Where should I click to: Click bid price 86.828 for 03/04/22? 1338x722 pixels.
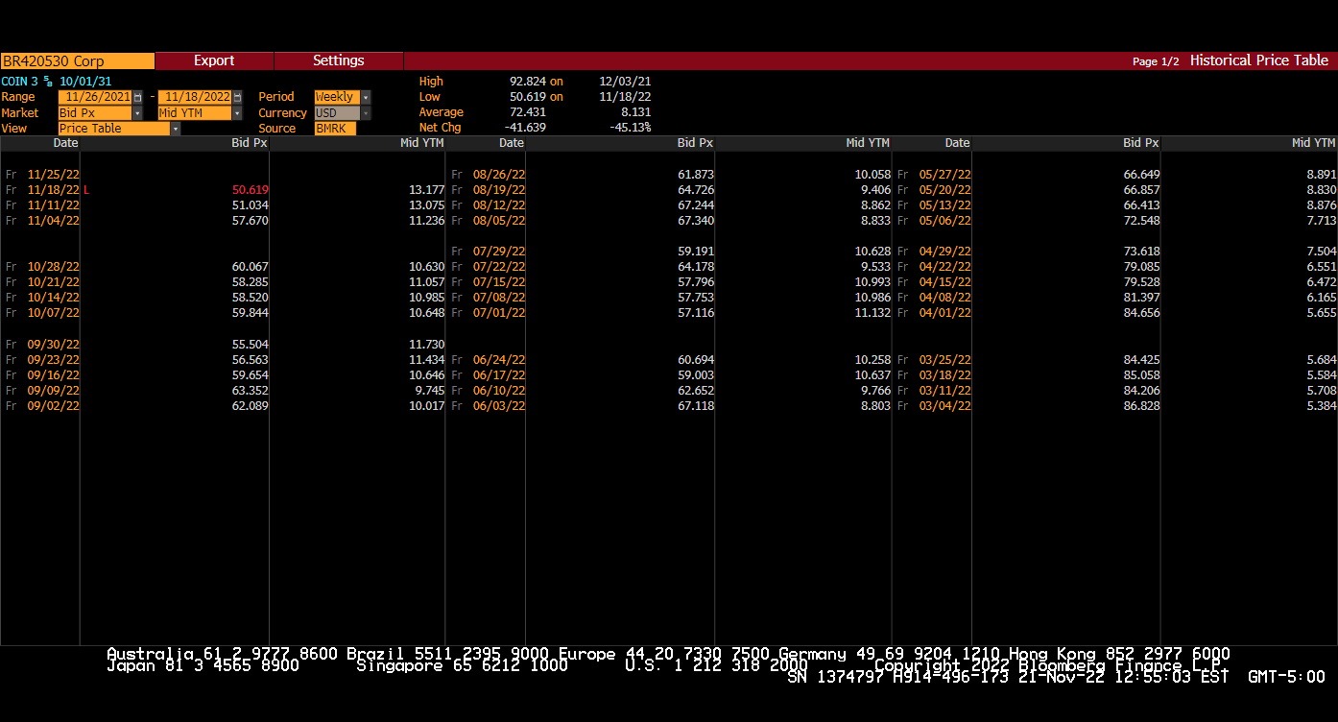click(x=1141, y=406)
